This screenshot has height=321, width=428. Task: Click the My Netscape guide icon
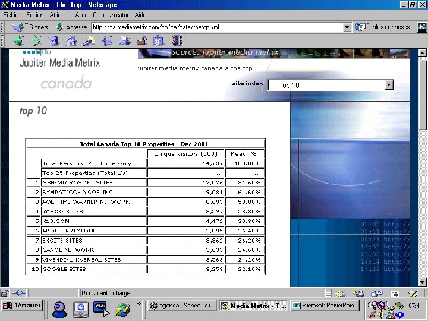pyautogui.click(x=107, y=41)
